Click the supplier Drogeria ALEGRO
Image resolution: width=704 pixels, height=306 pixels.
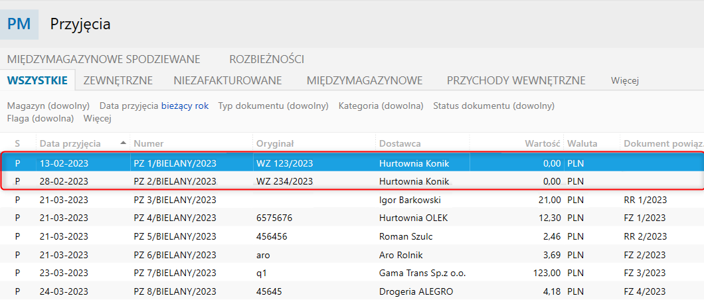pyautogui.click(x=416, y=291)
